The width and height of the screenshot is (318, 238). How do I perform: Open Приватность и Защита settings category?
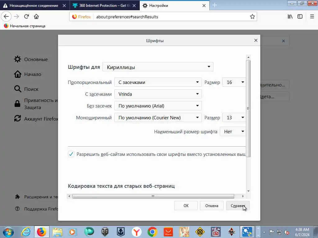tap(36, 104)
